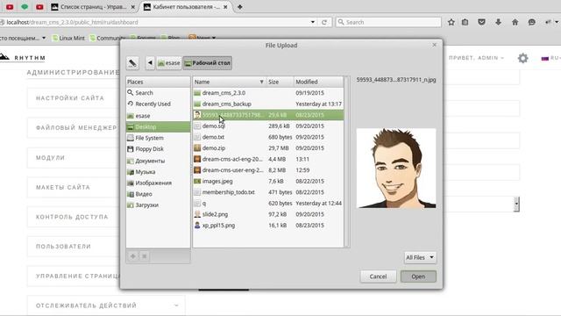The image size is (561, 316).
Task: Click the avatar preview image
Action: click(x=396, y=168)
